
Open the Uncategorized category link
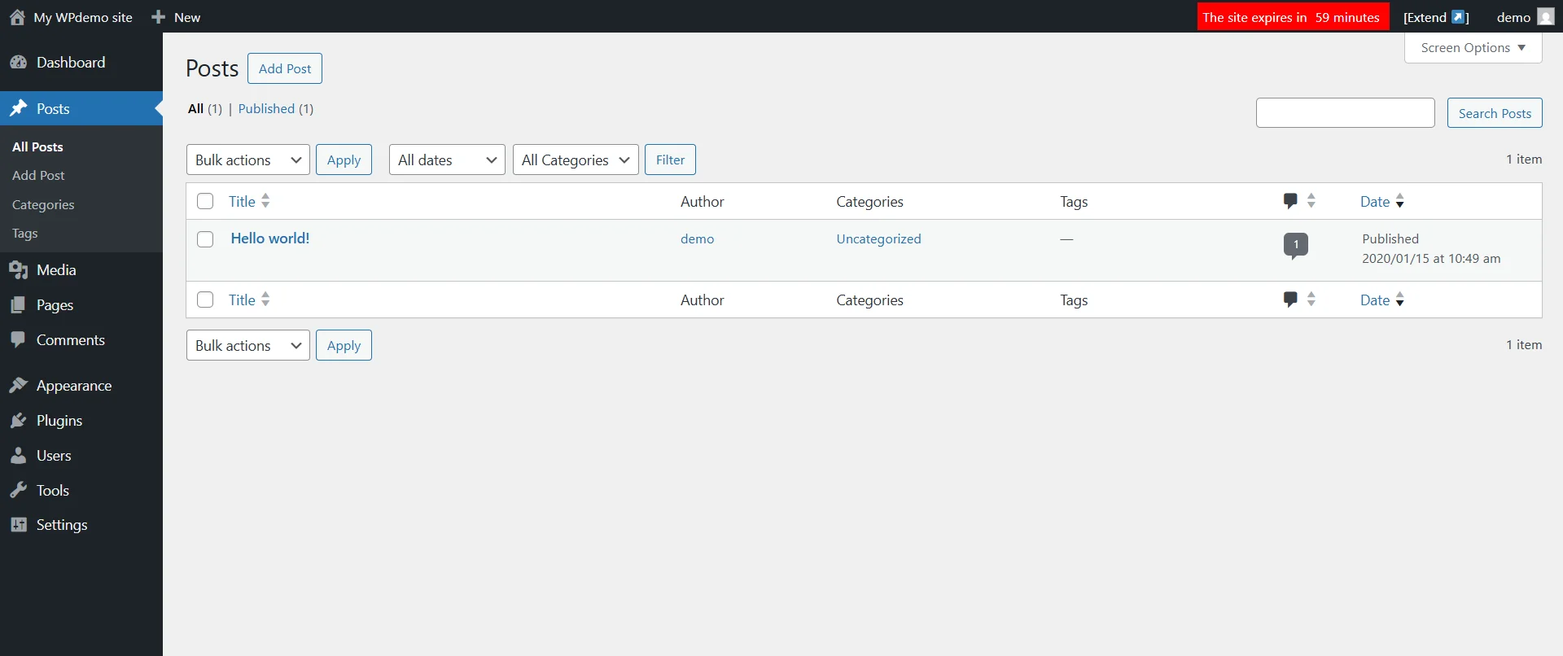pyautogui.click(x=878, y=239)
